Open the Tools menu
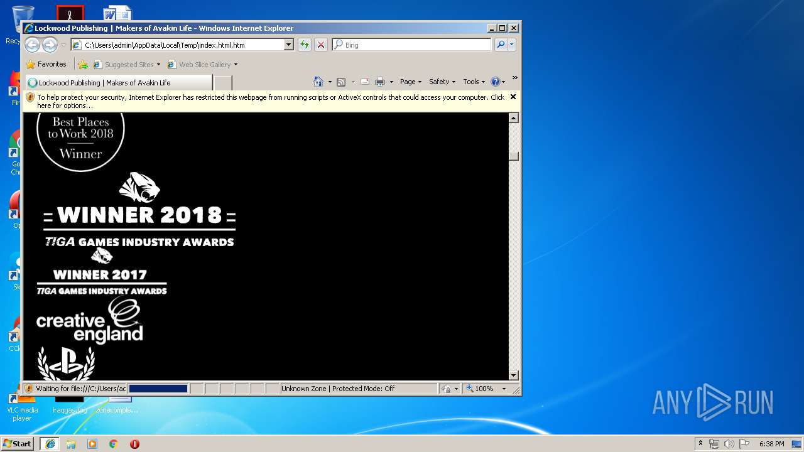The width and height of the screenshot is (804, 452). (x=474, y=82)
